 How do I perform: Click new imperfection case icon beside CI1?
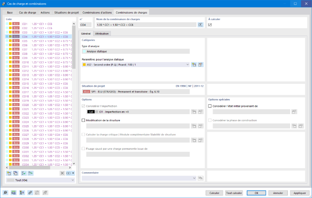pyautogui.click(x=194, y=112)
